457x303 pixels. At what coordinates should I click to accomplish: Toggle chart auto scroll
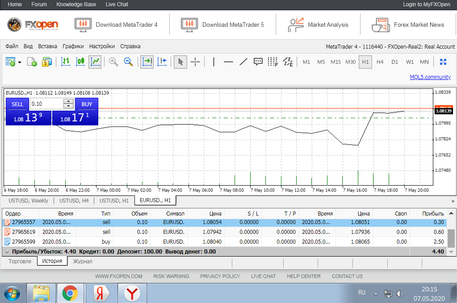coord(147,62)
